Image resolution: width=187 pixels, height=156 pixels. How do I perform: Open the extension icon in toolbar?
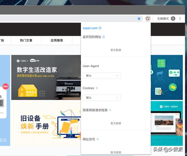click(x=148, y=19)
